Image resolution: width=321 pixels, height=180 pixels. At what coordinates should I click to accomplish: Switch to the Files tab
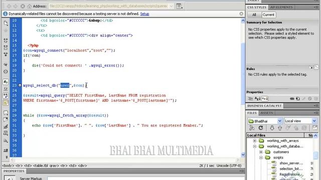click(x=252, y=113)
